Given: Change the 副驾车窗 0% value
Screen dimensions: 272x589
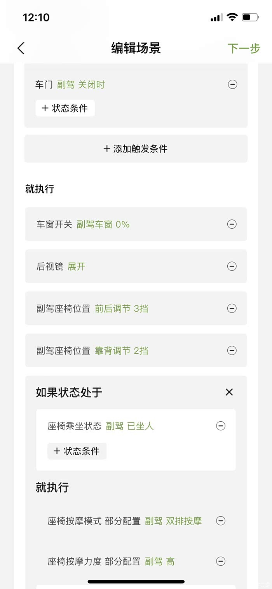Looking at the screenshot, I should point(103,224).
